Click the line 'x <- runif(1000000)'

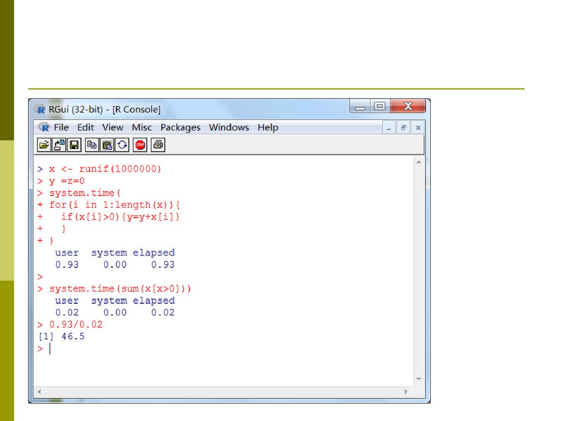[105, 169]
